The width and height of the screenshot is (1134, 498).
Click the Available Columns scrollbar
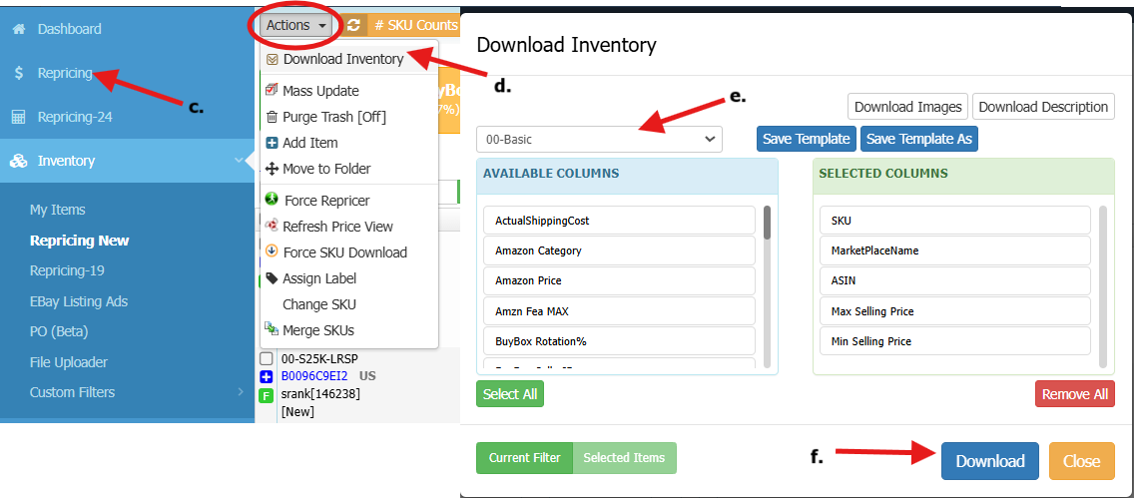[x=767, y=224]
